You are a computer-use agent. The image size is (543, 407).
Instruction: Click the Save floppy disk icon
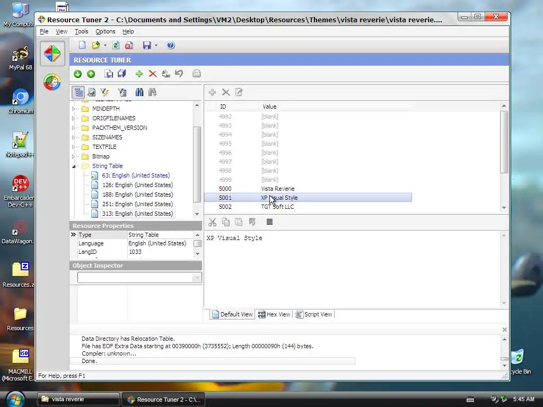[147, 45]
